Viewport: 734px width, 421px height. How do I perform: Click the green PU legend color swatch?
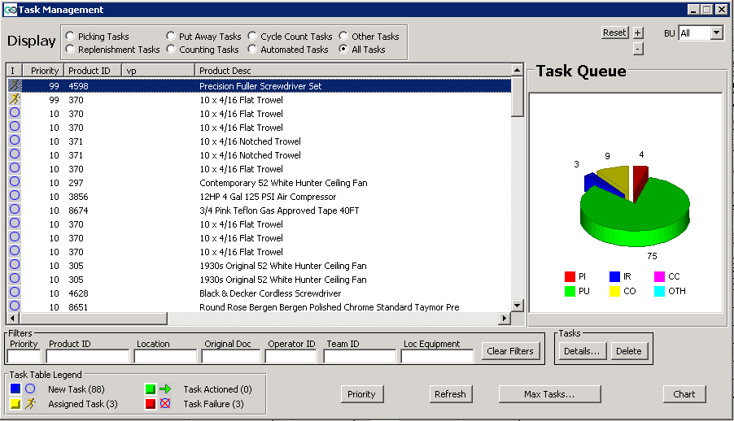[x=570, y=291]
